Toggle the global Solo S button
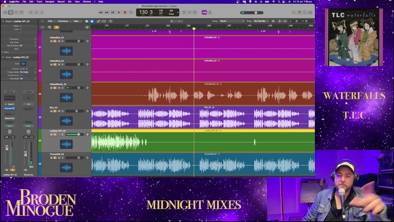394x222 pixels. [56, 27]
